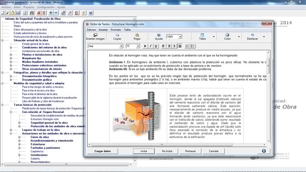Open the Formato menu in the editor
This screenshot has height=172, width=306.
pos(116,30)
